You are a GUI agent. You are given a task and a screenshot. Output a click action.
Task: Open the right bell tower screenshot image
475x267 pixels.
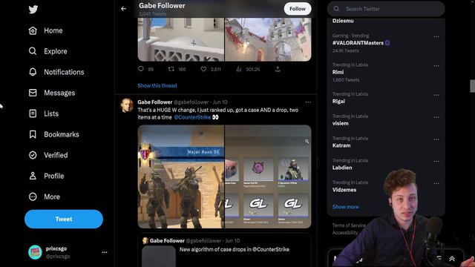268,39
